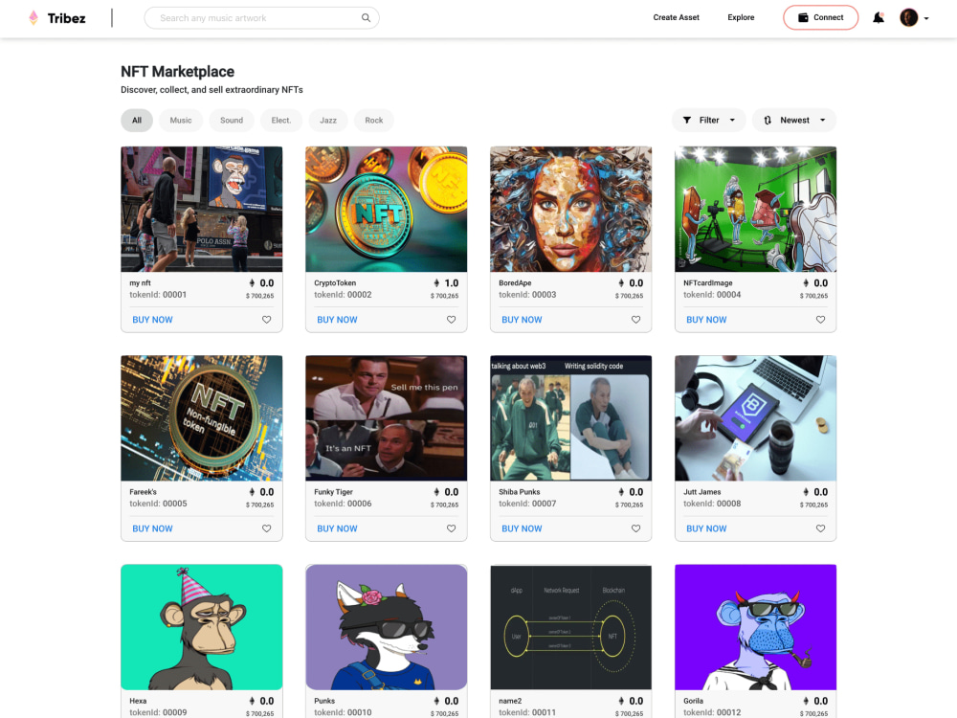
Task: Open the Jutt James tablet image
Action: pyautogui.click(x=756, y=418)
